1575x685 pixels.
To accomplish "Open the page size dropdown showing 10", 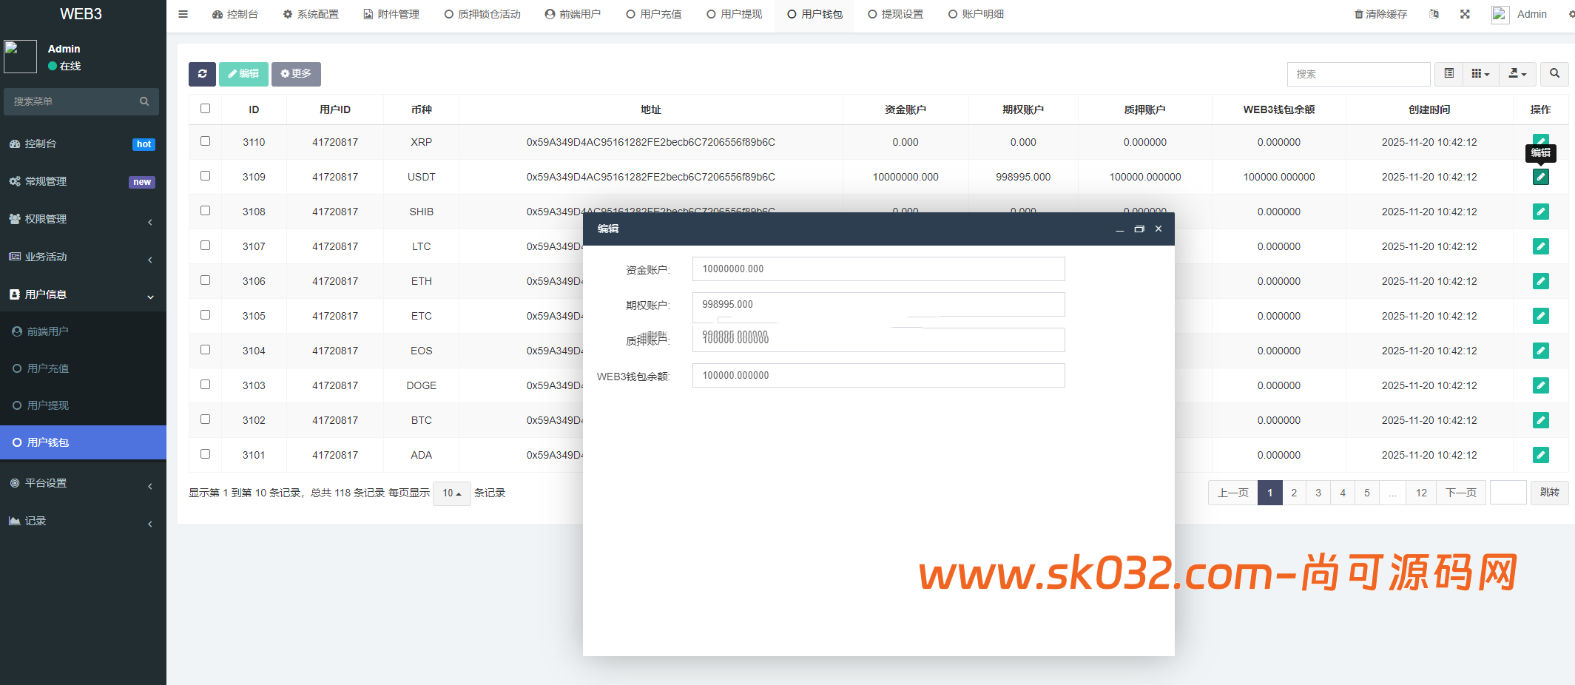I will 451,493.
